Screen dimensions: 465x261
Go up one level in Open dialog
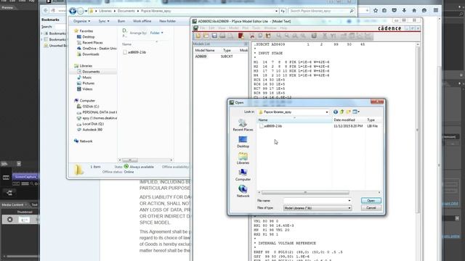pos(342,112)
